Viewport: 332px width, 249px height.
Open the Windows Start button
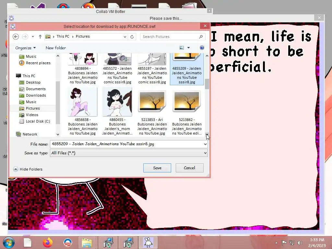(9, 243)
